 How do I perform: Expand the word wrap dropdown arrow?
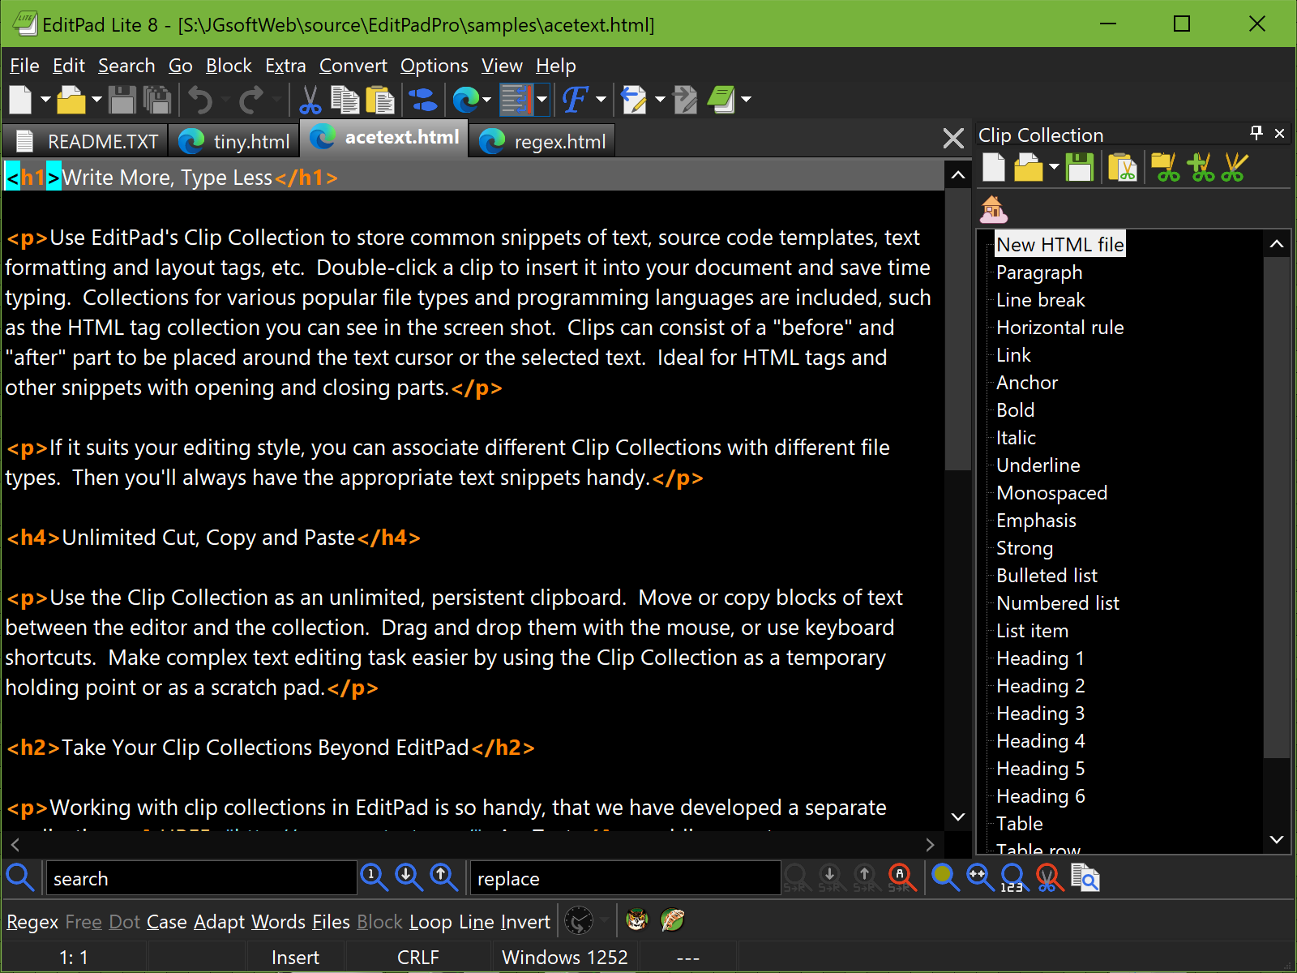point(541,100)
